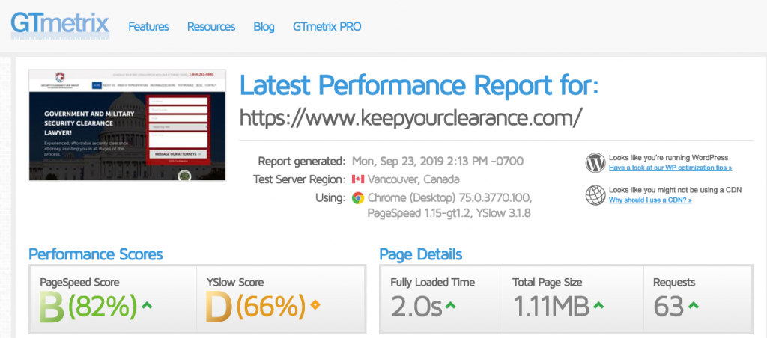The height and width of the screenshot is (338, 767).
Task: Click green arrow beside Total Page Size
Action: tap(598, 306)
